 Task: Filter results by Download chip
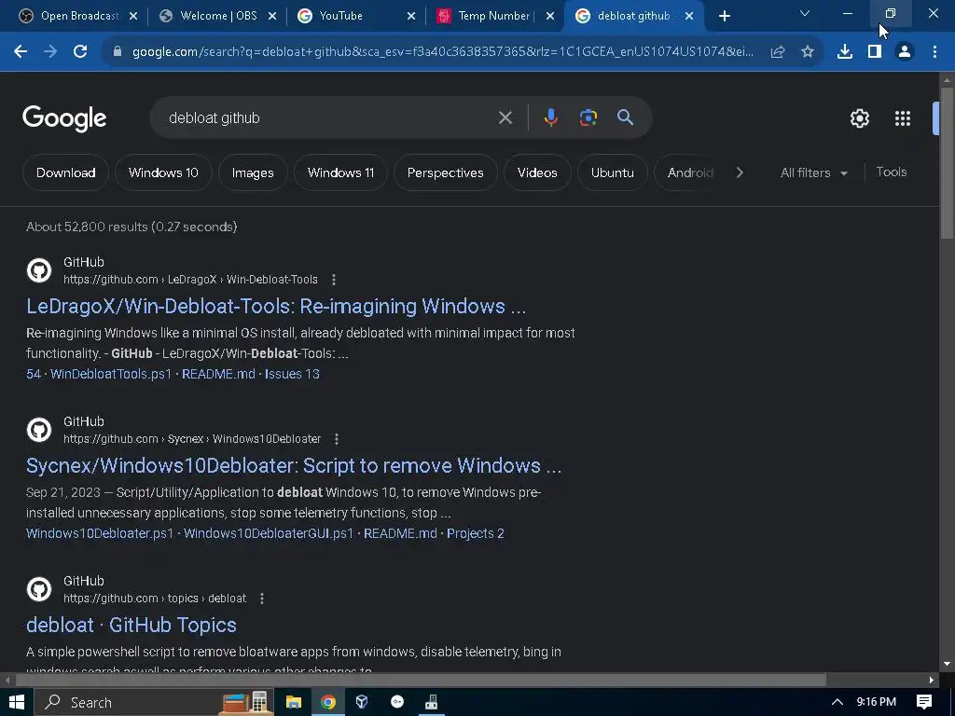(66, 172)
